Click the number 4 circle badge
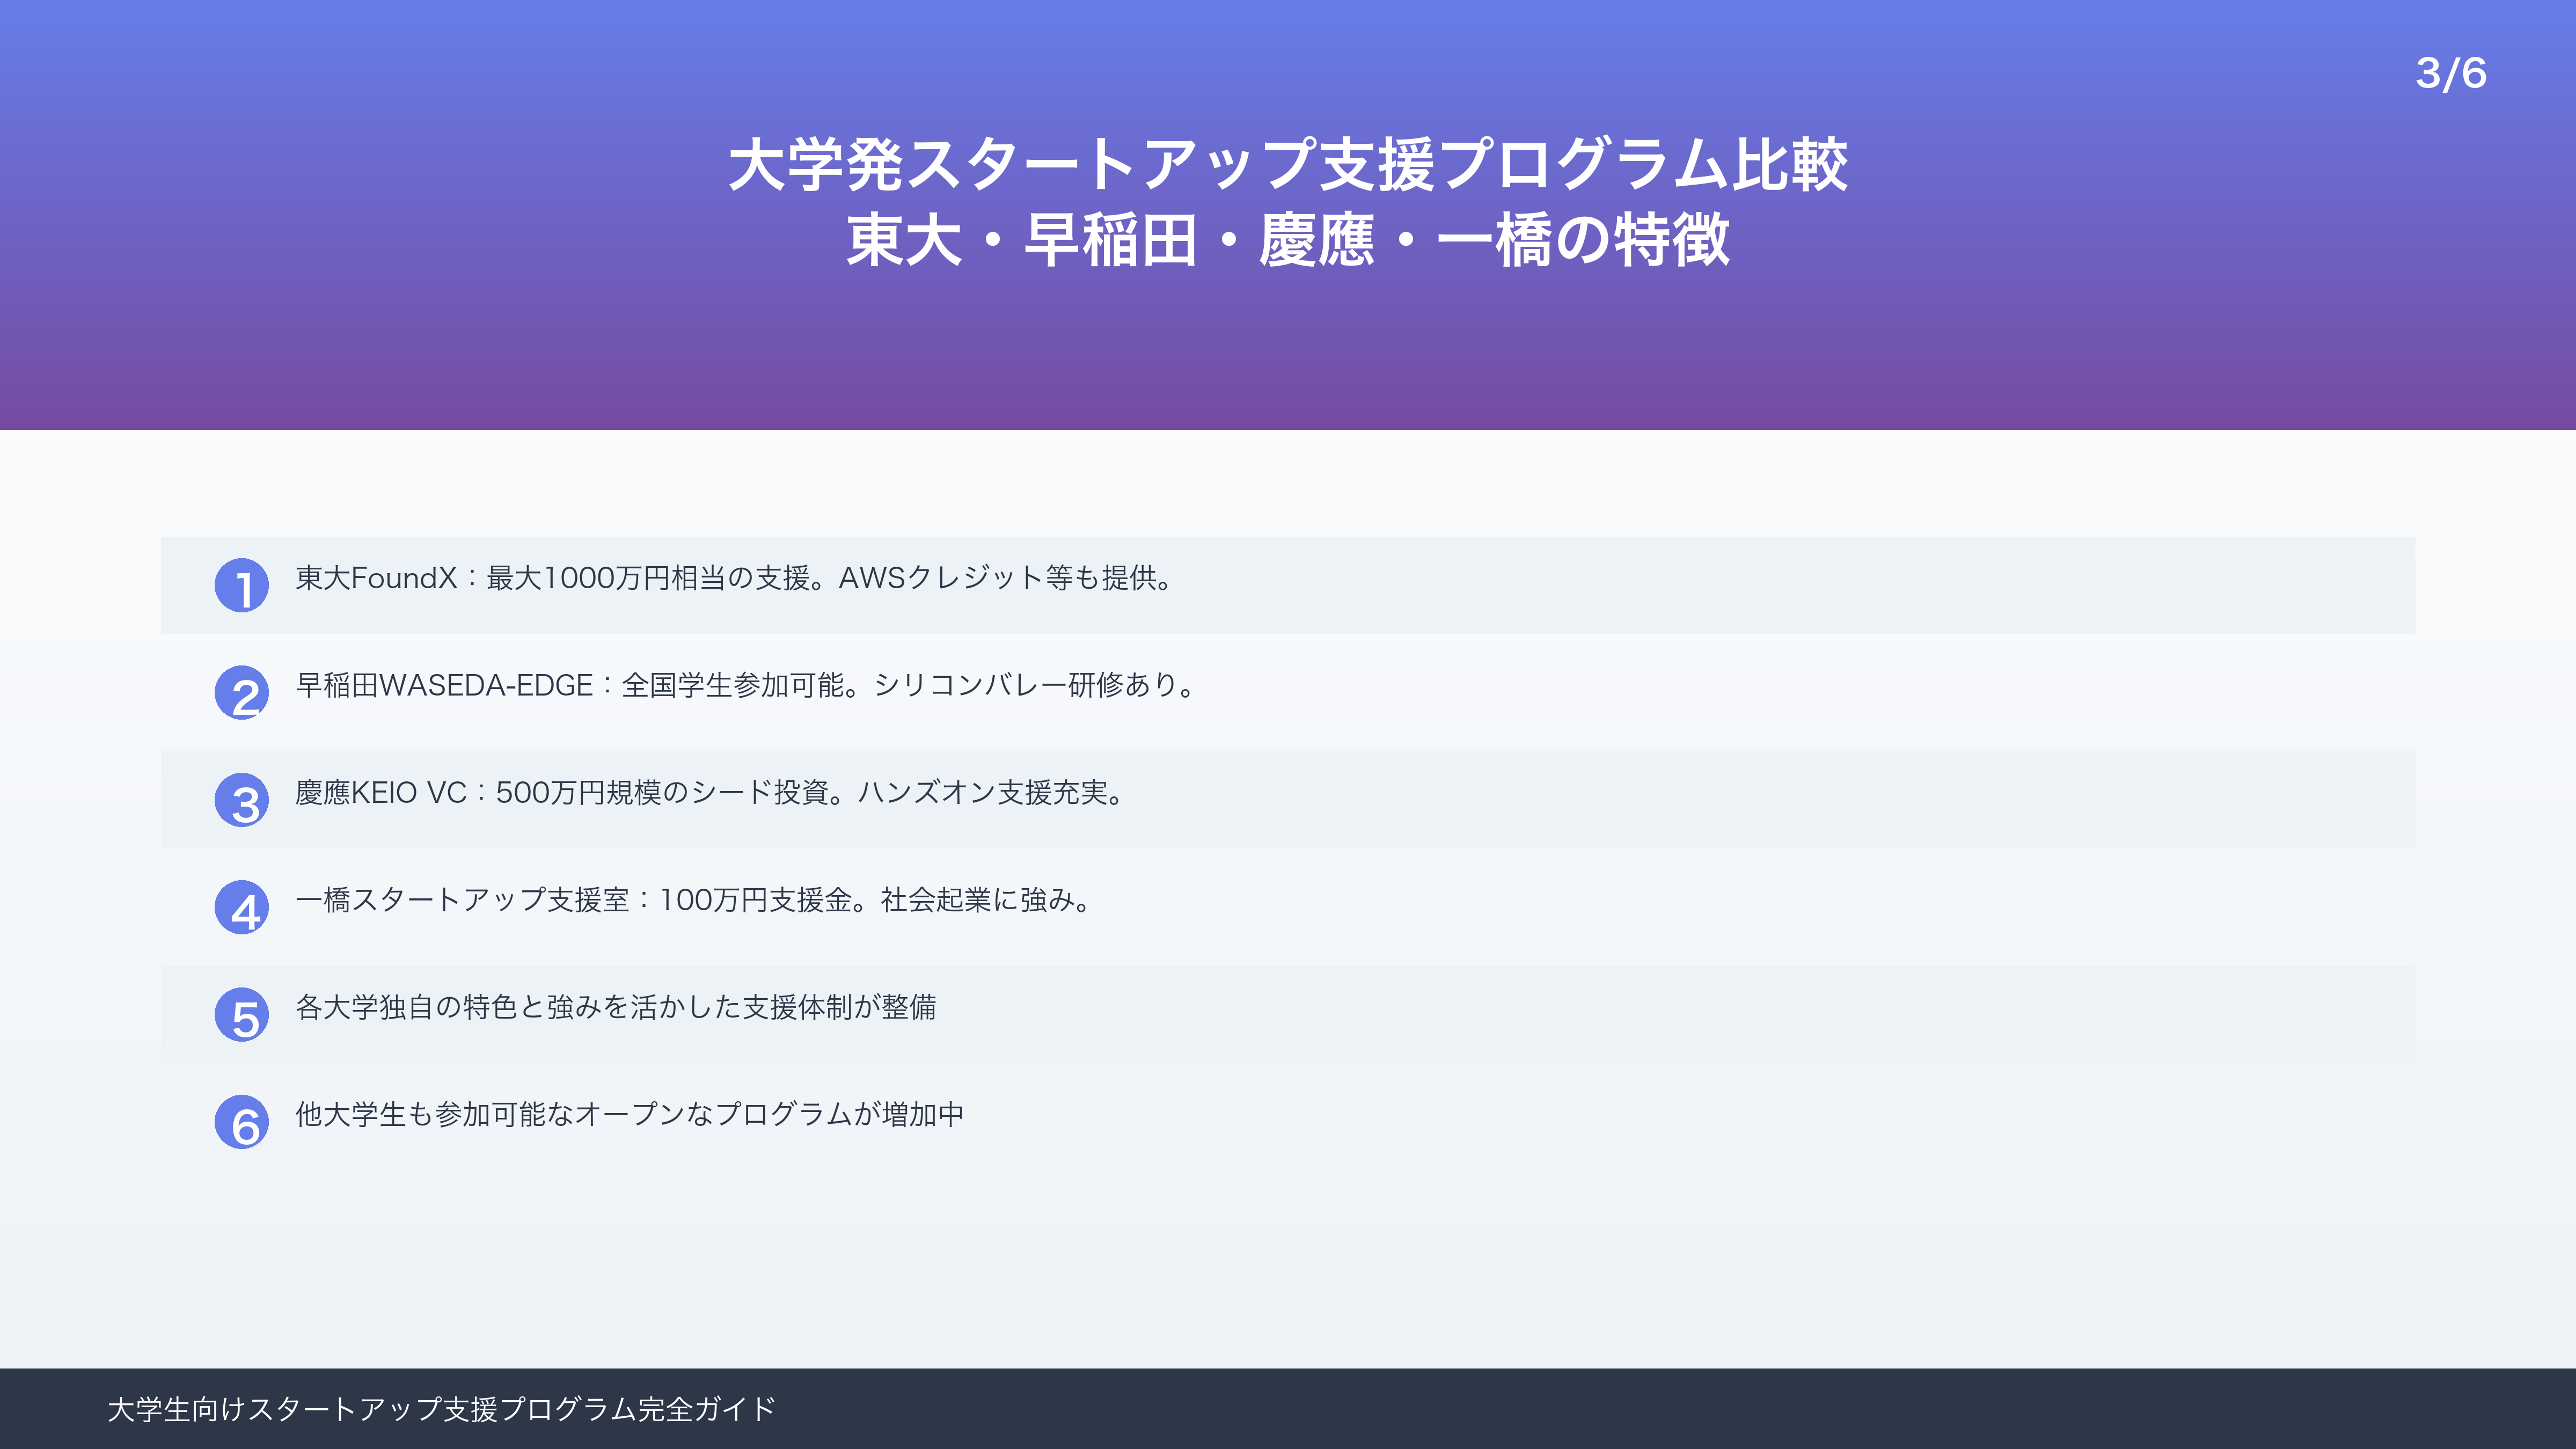The height and width of the screenshot is (1449, 2576). coord(242,907)
